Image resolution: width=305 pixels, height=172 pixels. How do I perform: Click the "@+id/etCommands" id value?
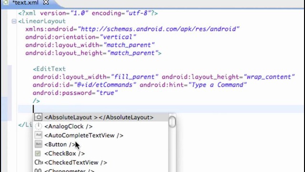[105, 85]
